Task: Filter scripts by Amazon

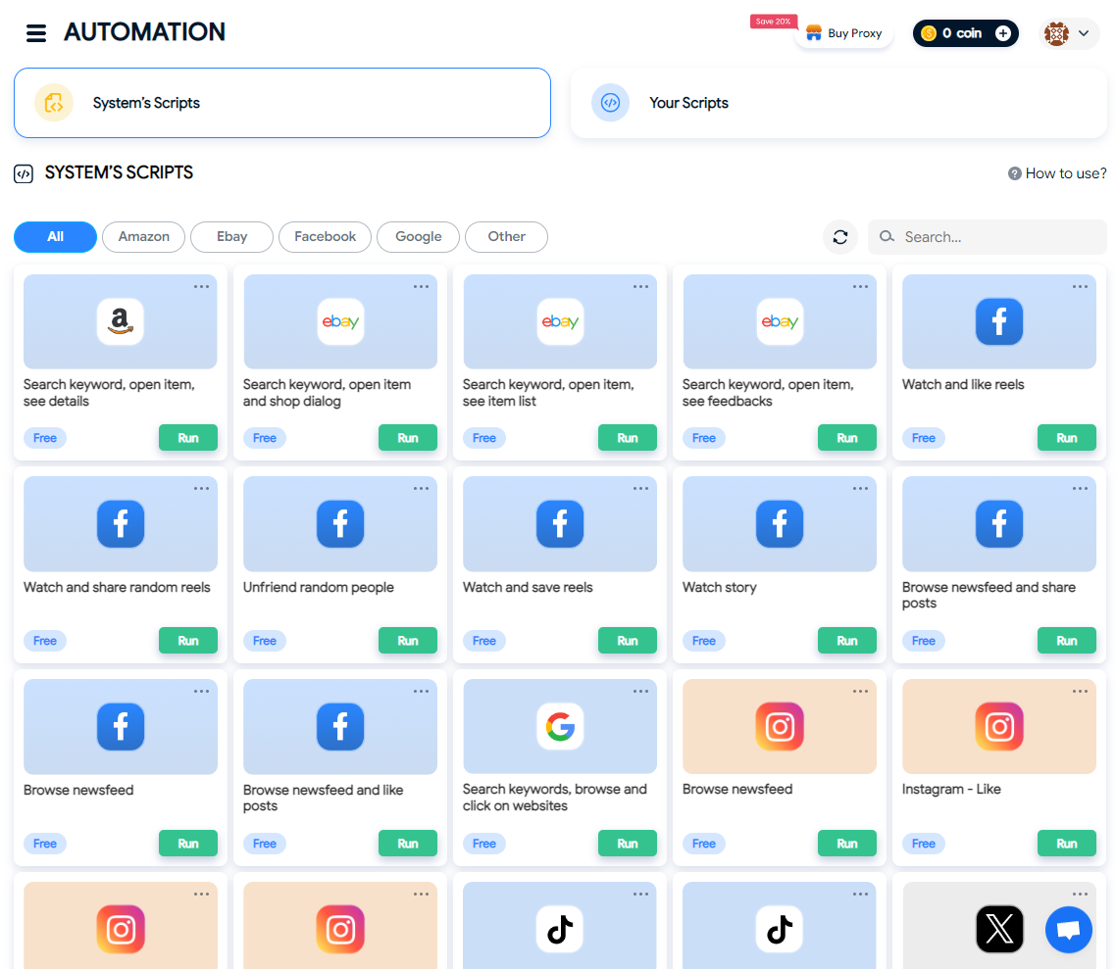Action: point(144,237)
